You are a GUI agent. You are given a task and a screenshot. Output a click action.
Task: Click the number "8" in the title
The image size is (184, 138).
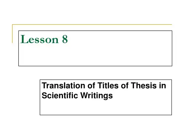tap(65, 39)
